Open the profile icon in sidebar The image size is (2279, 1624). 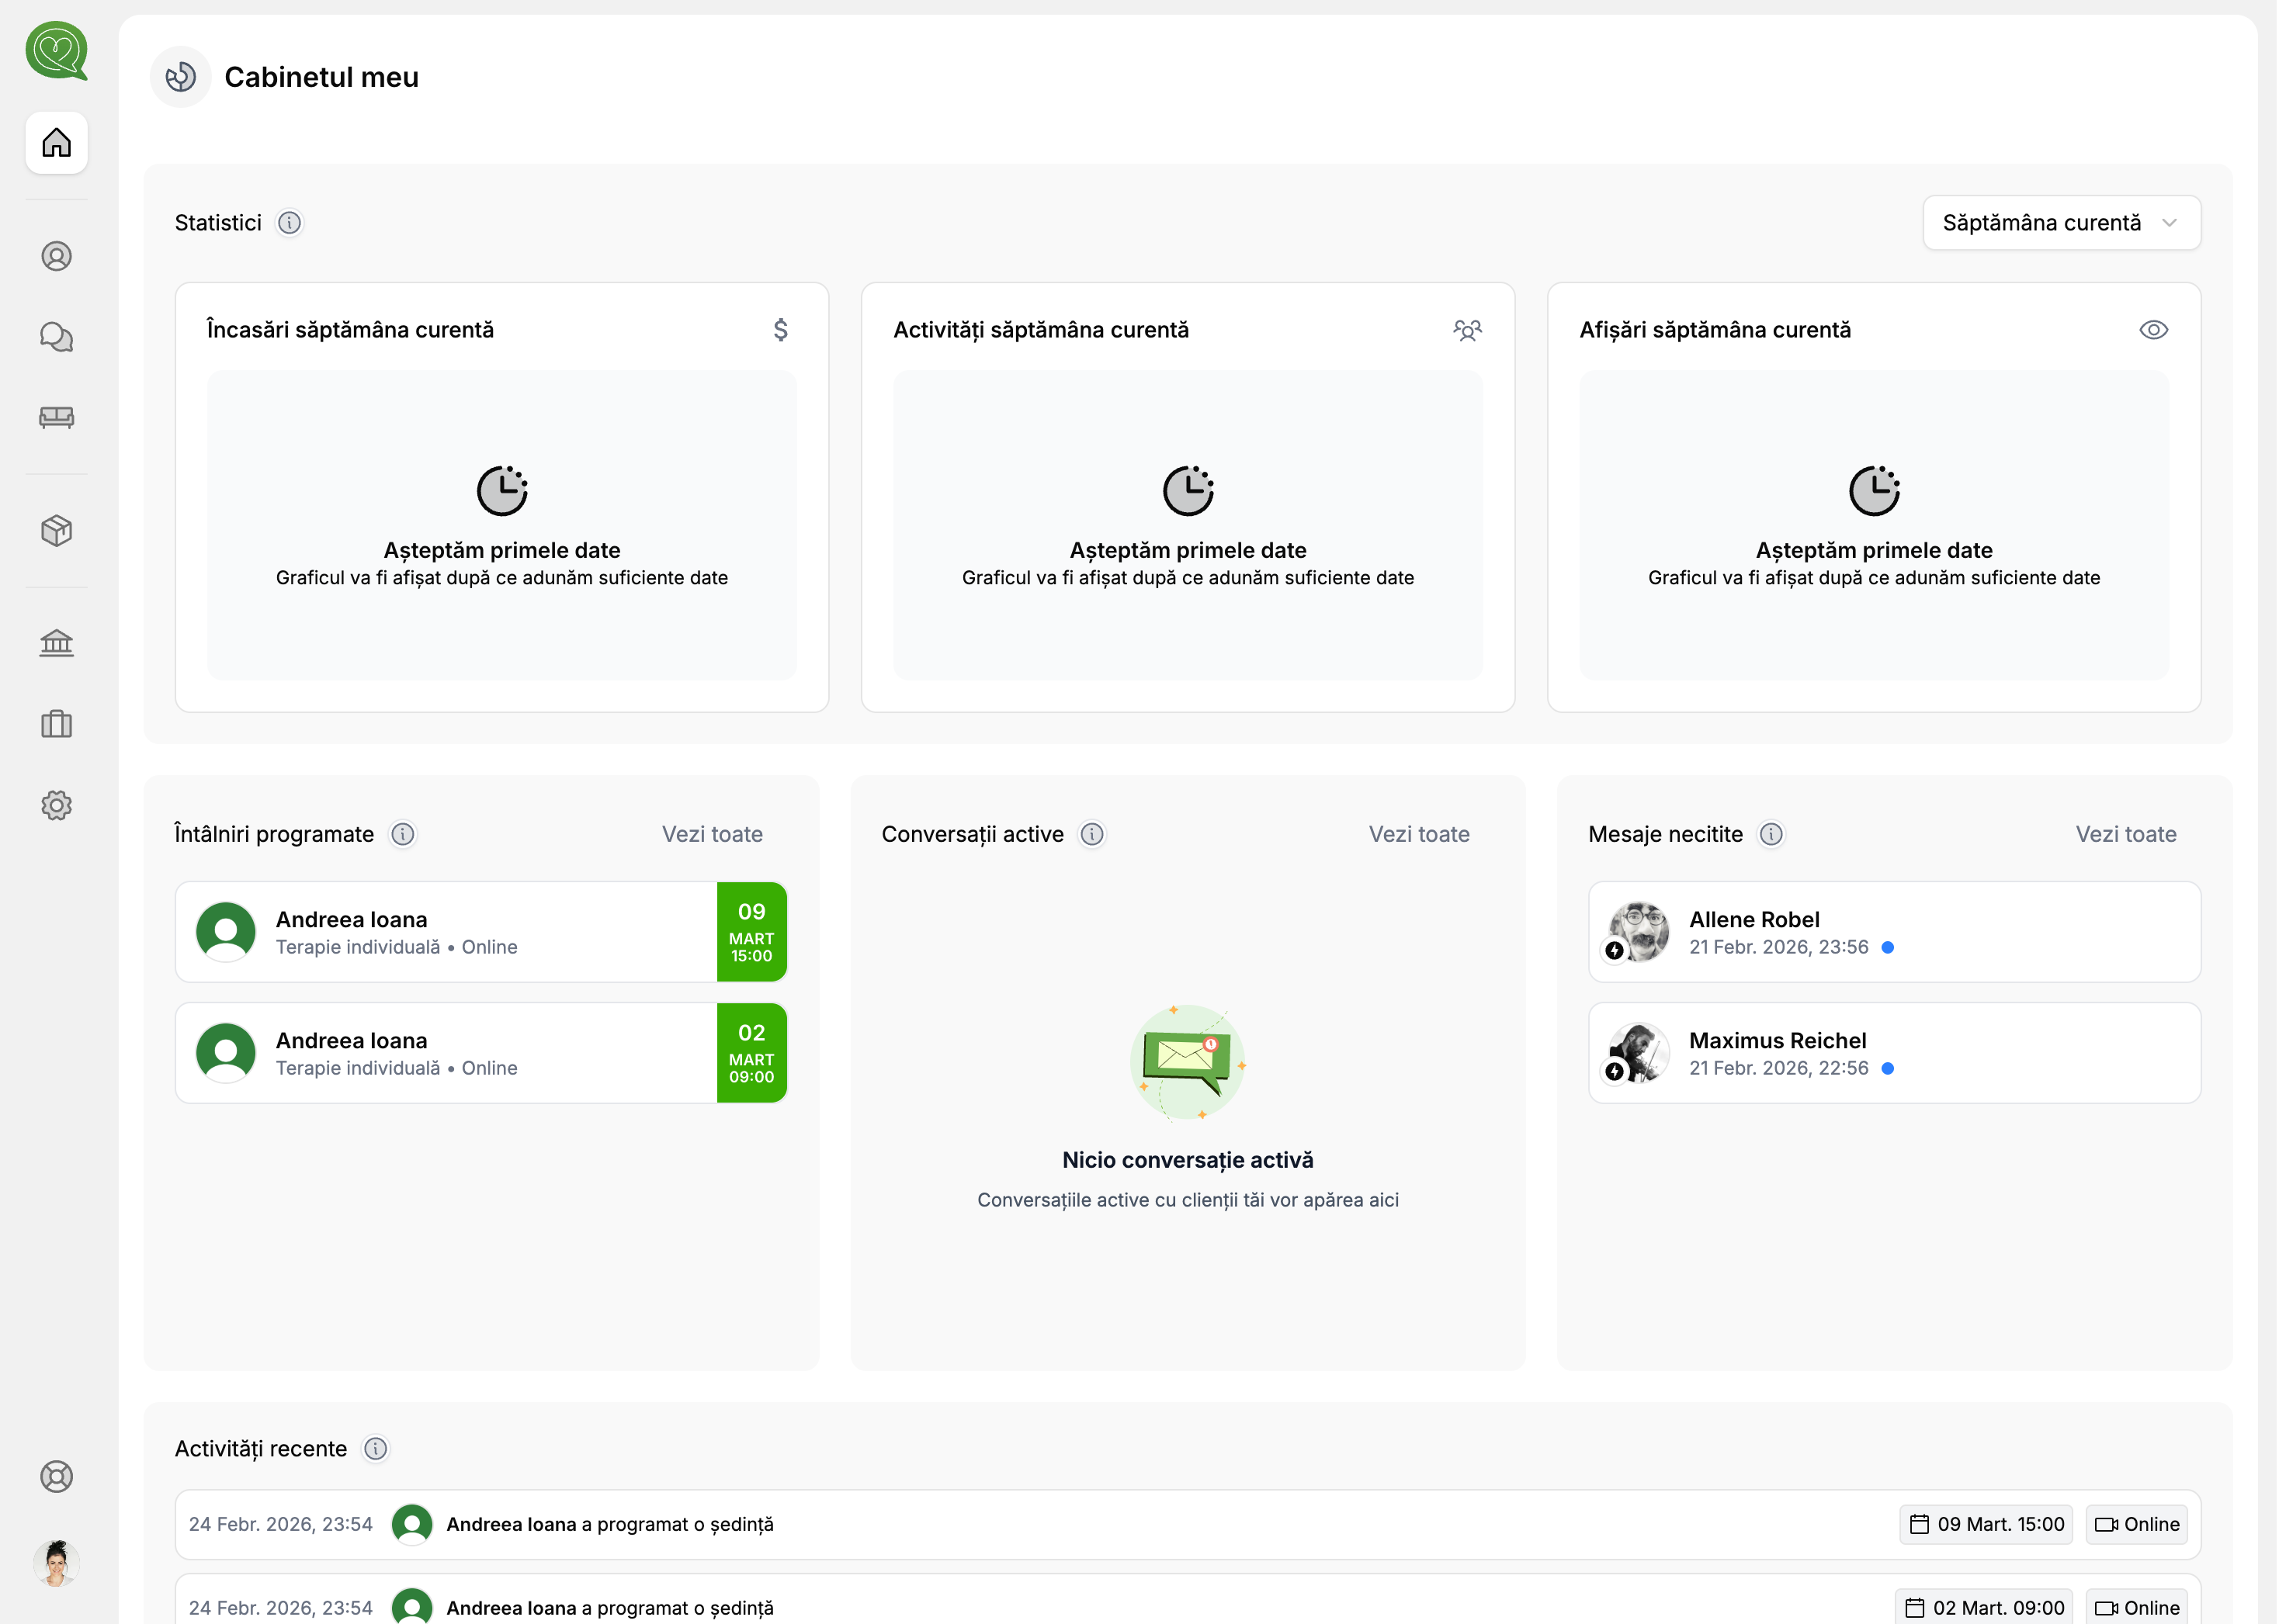pos(56,257)
